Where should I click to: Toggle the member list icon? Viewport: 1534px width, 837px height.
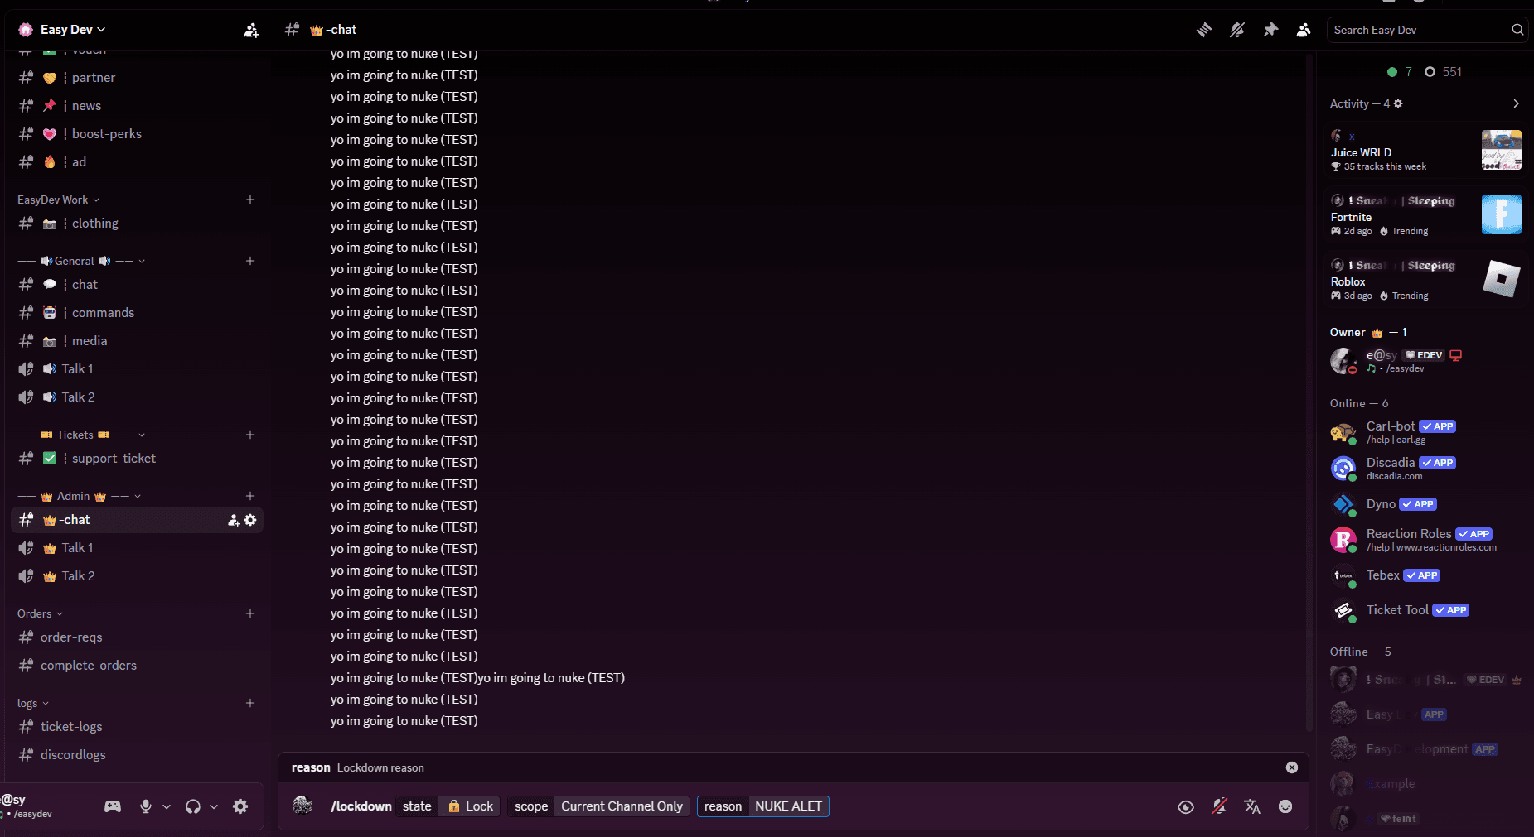tap(1304, 30)
